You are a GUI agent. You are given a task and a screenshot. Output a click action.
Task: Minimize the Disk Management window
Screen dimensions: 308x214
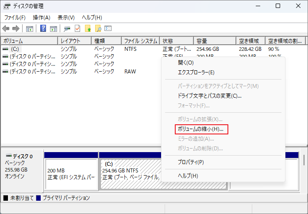click(258, 6)
